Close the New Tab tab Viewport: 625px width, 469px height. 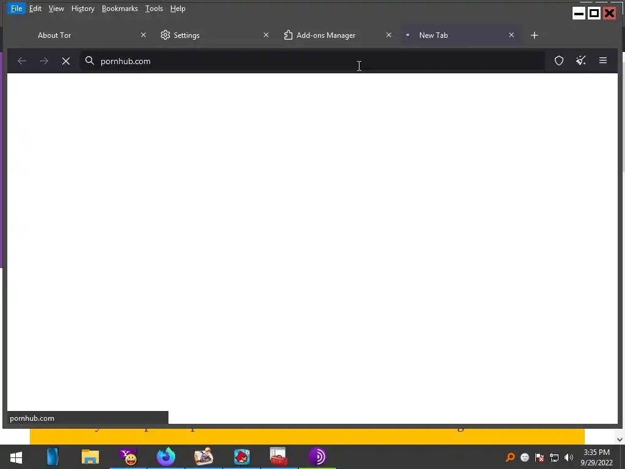pyautogui.click(x=511, y=35)
